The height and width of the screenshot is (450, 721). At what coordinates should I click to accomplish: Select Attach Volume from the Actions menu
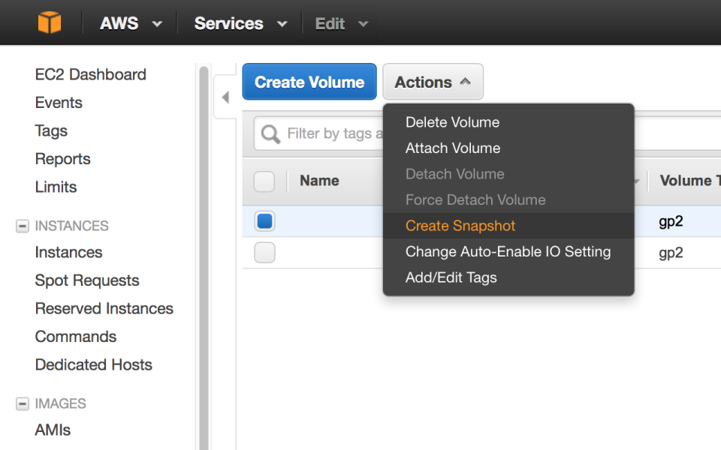pyautogui.click(x=452, y=148)
